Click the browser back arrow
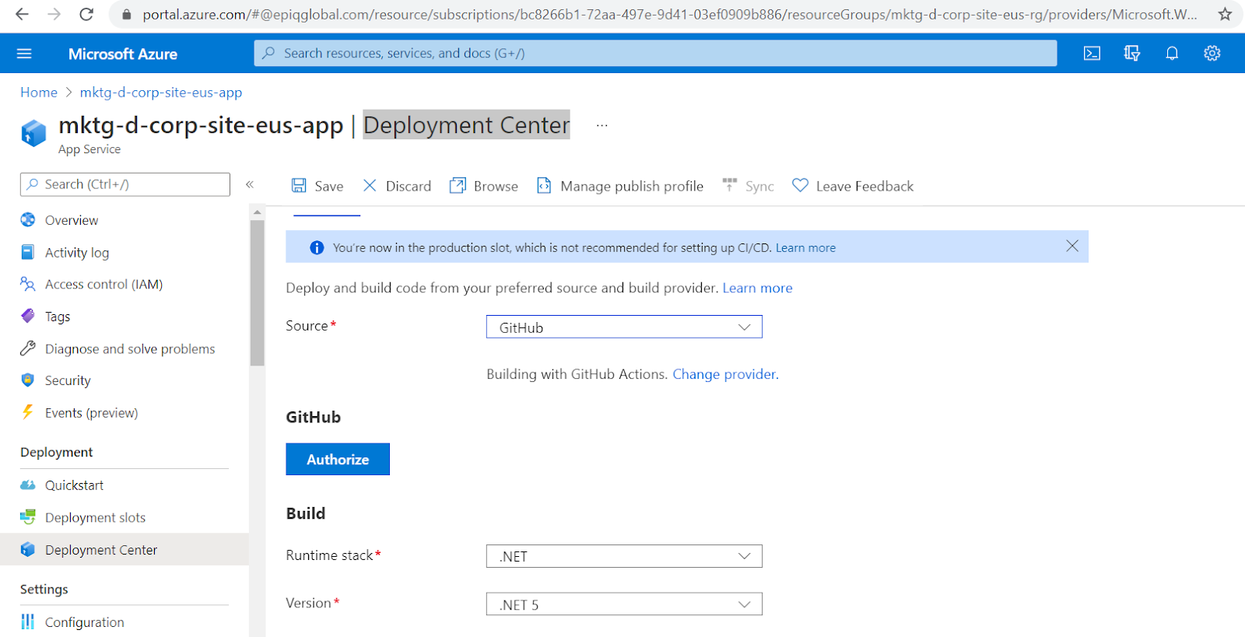 click(x=22, y=14)
